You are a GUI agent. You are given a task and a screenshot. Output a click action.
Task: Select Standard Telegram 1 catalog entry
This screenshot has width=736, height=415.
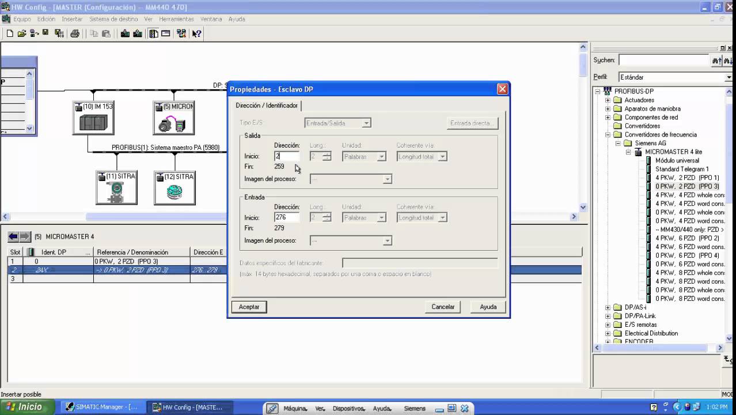682,169
